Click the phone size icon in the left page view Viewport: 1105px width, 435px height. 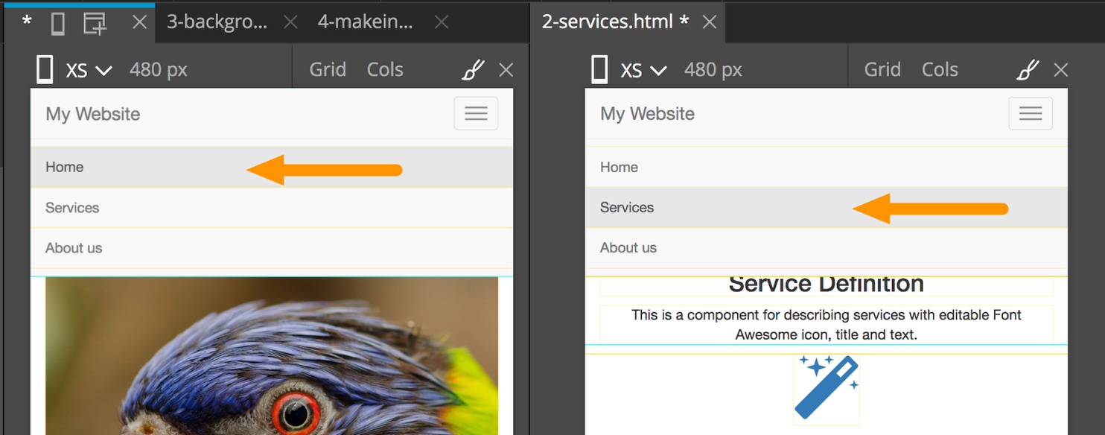(45, 69)
